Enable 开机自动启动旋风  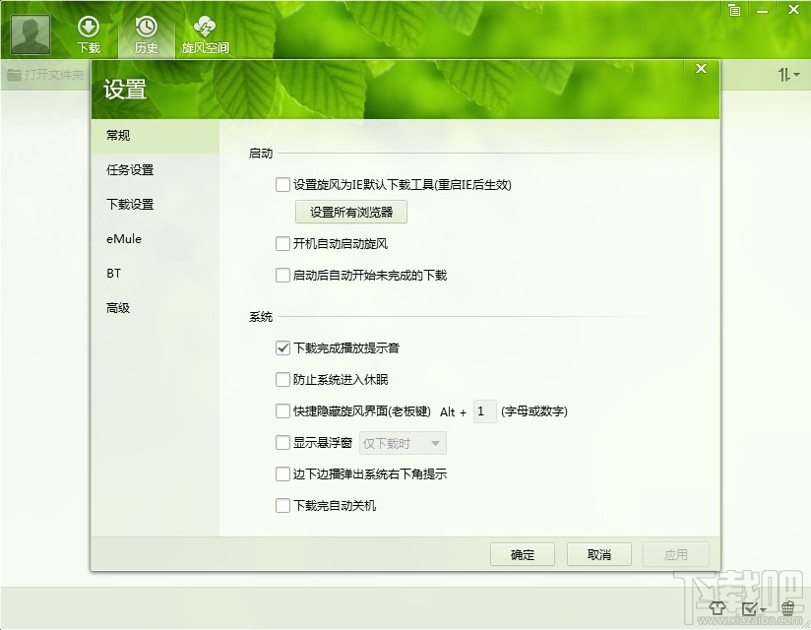tap(282, 243)
